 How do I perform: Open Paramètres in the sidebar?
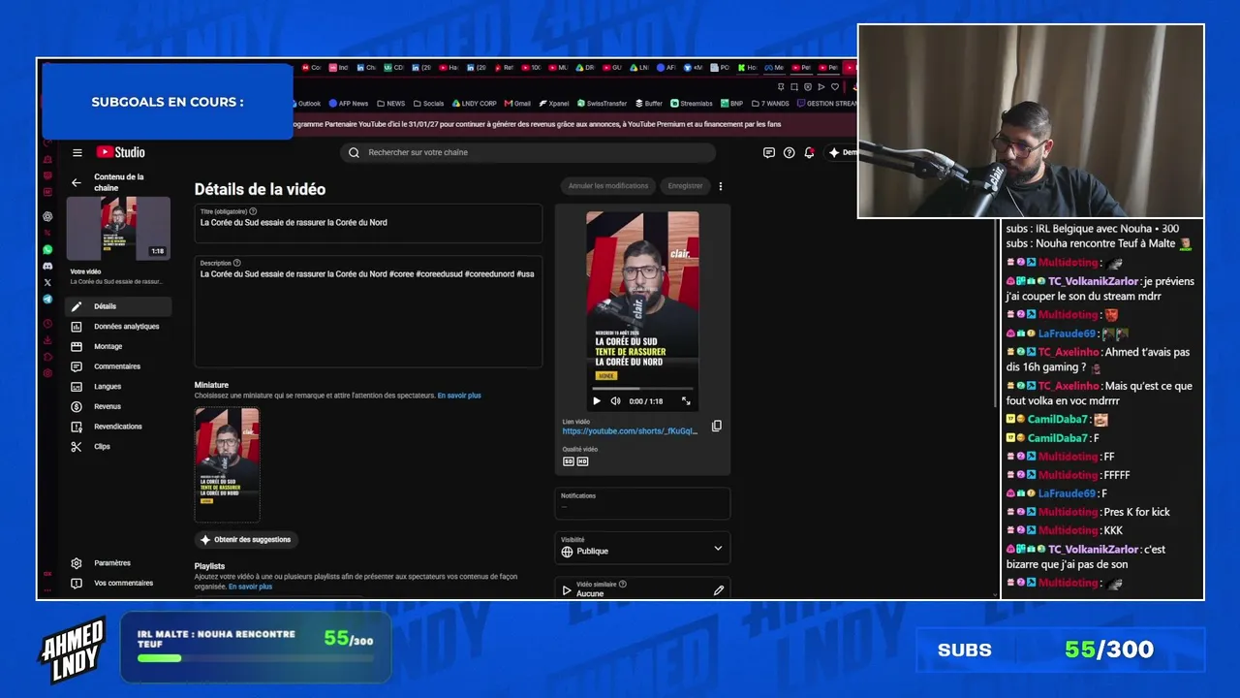[x=118, y=563]
